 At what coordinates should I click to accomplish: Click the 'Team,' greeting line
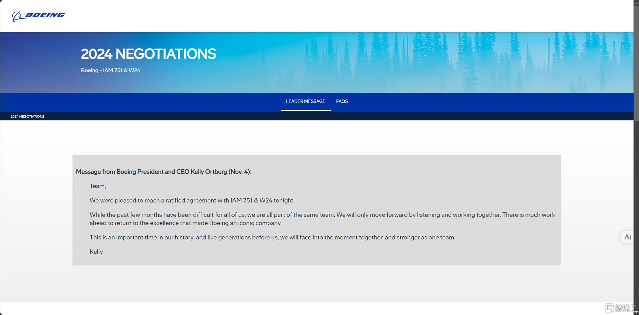coord(98,186)
